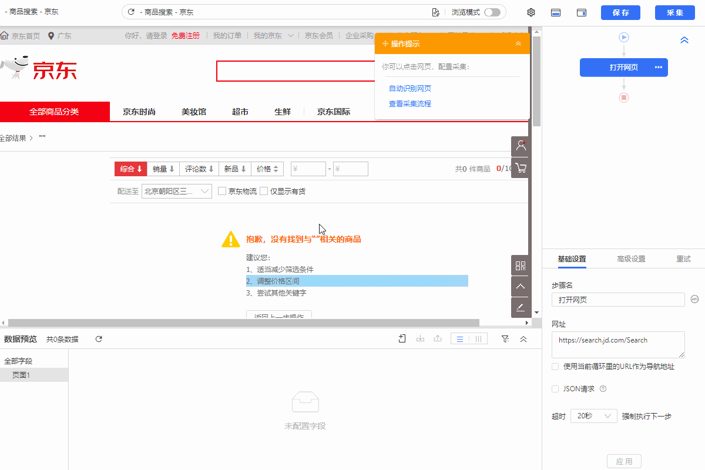Click the warning triangle icon

[x=231, y=239]
